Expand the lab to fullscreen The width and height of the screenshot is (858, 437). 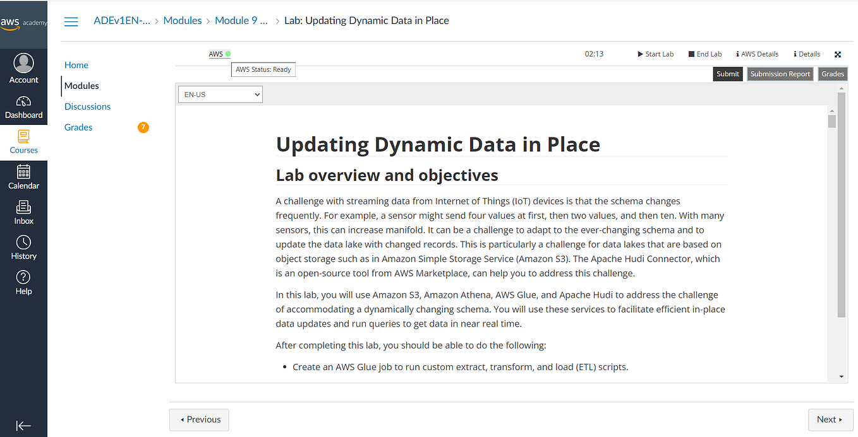coord(838,54)
